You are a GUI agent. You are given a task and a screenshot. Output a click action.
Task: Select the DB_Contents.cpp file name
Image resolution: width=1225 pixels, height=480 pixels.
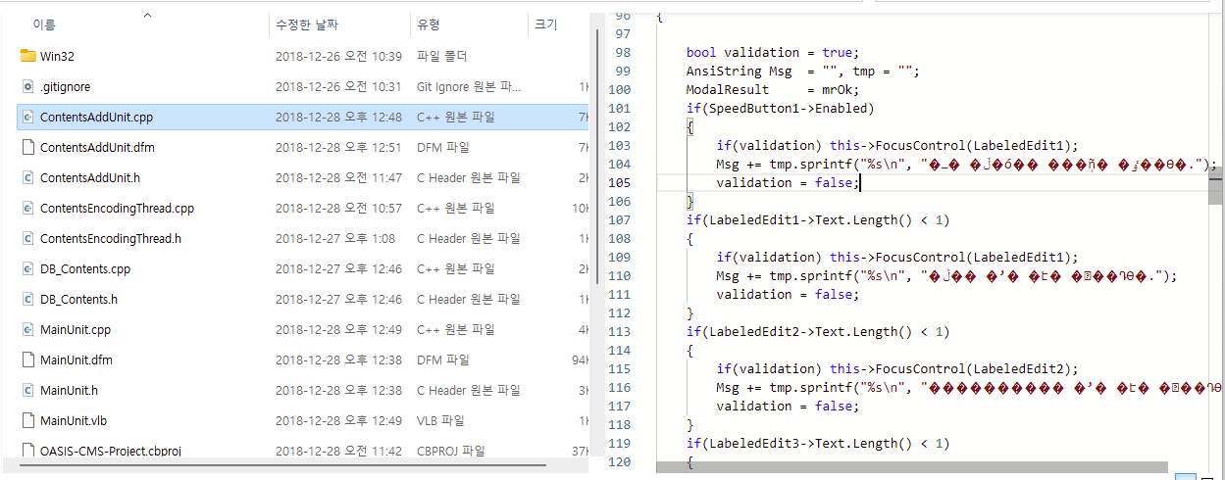pyautogui.click(x=85, y=268)
